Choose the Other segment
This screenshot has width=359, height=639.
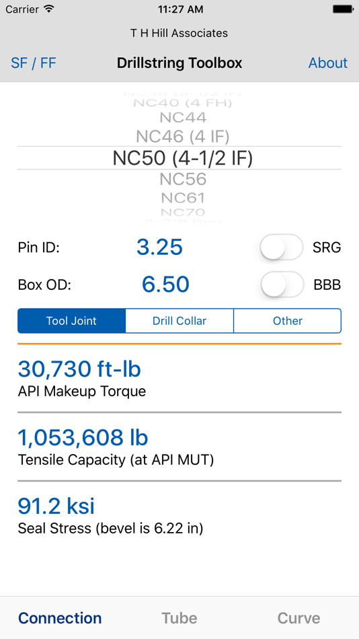[287, 321]
